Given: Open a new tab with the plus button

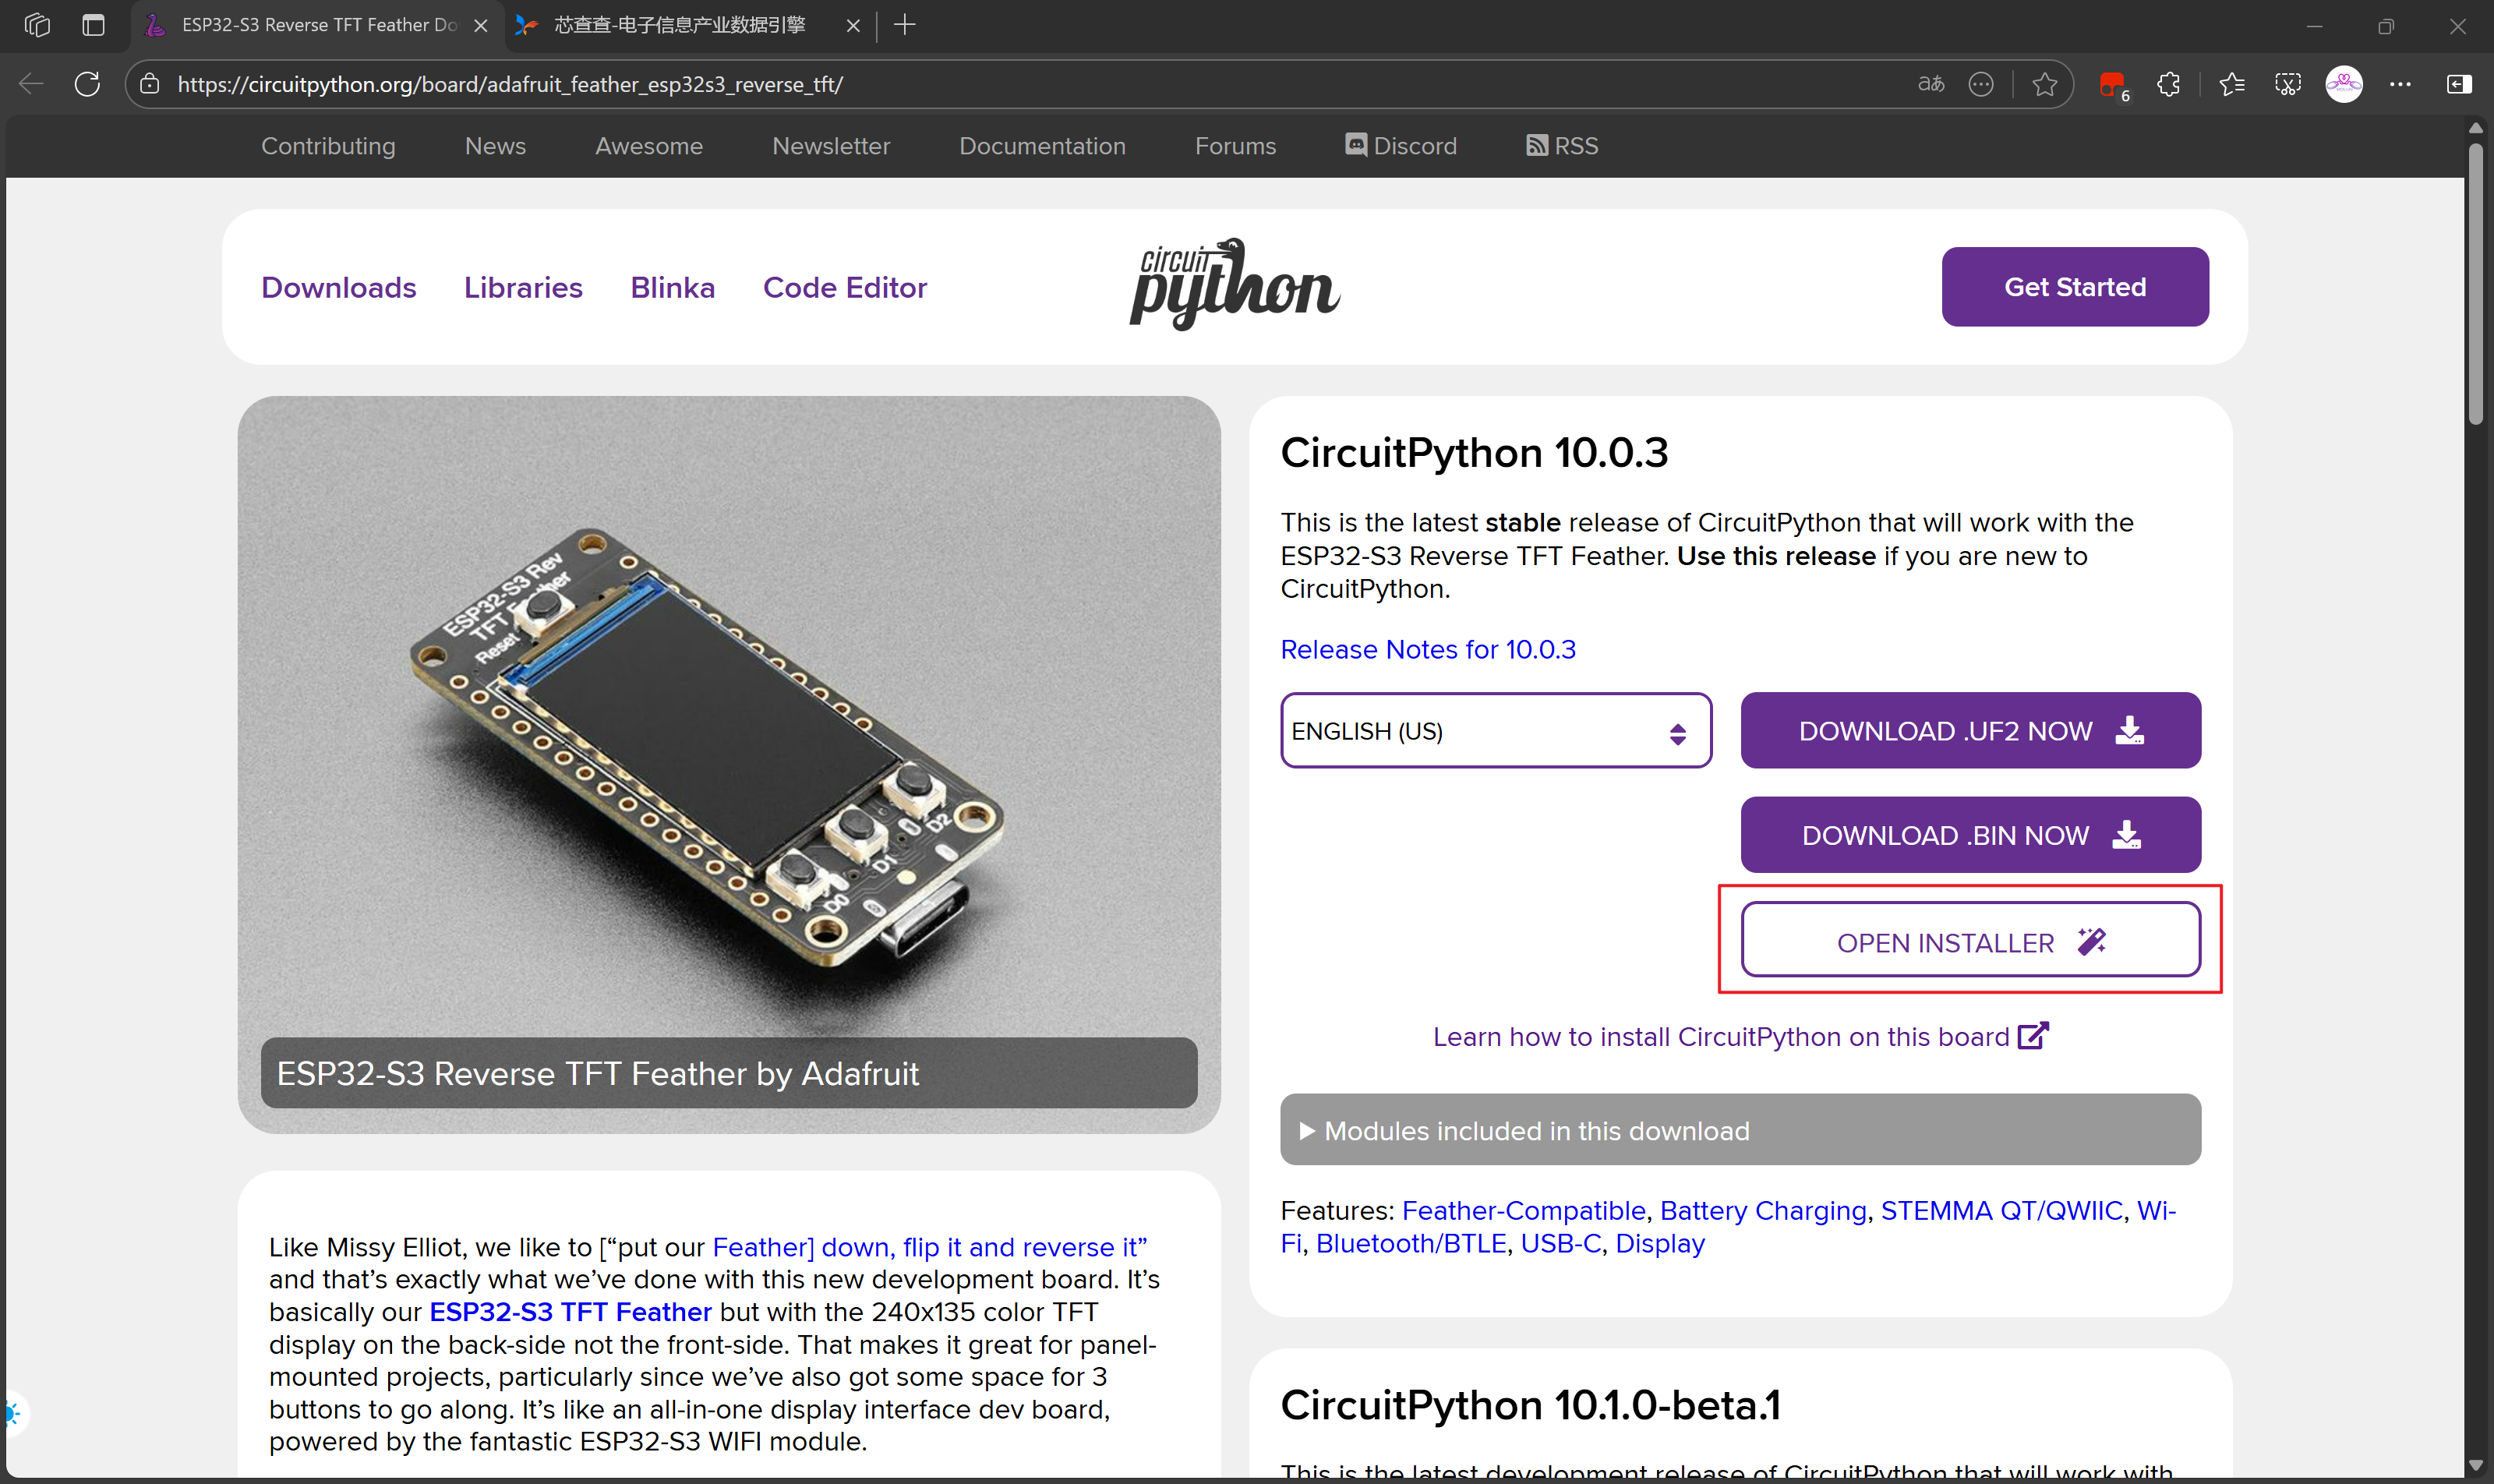Looking at the screenshot, I should [904, 25].
